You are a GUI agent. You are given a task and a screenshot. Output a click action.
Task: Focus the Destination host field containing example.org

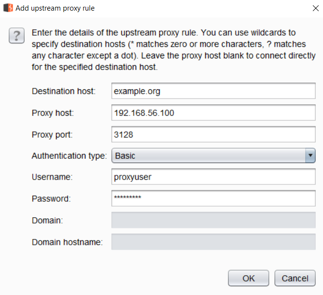213,91
